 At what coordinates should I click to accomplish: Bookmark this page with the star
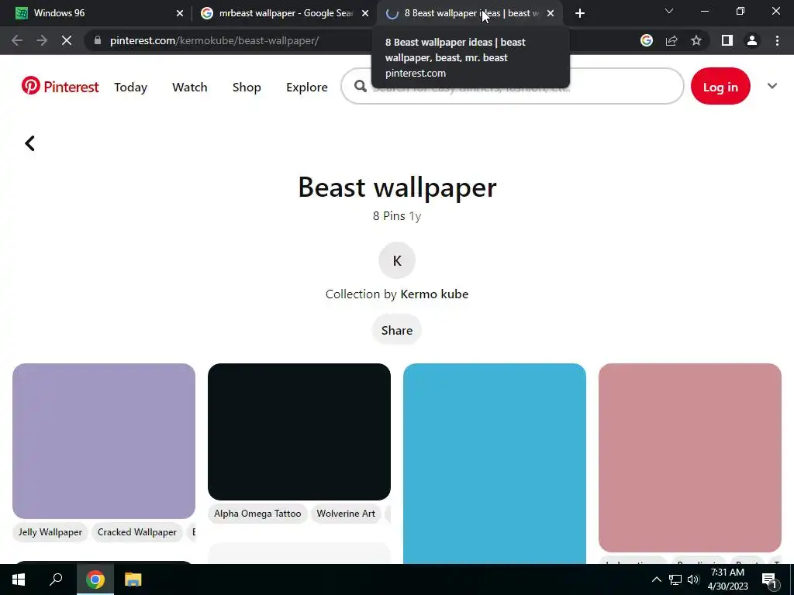[x=696, y=40]
